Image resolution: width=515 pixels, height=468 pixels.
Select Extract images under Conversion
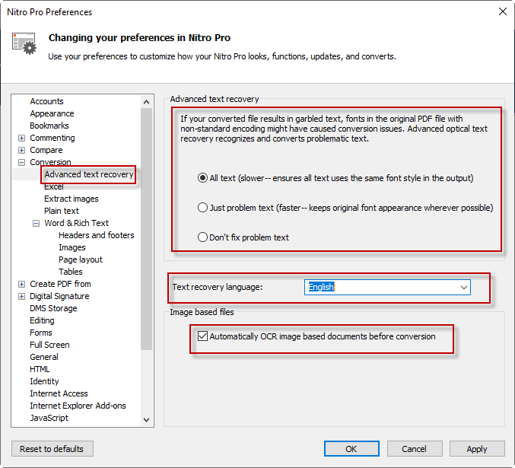point(71,199)
